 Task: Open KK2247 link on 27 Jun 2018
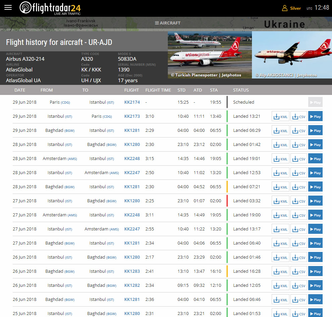pos(132,229)
